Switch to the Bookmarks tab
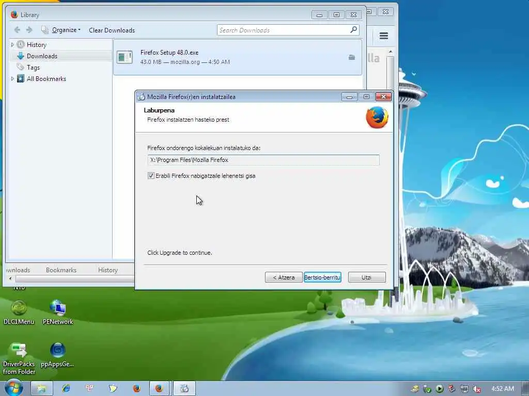 [x=61, y=270]
